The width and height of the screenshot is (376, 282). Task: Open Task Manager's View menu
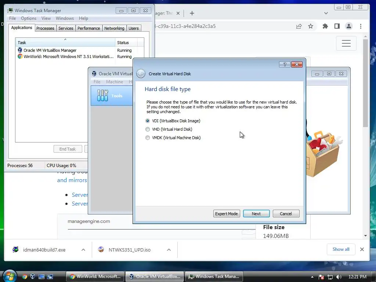point(46,18)
